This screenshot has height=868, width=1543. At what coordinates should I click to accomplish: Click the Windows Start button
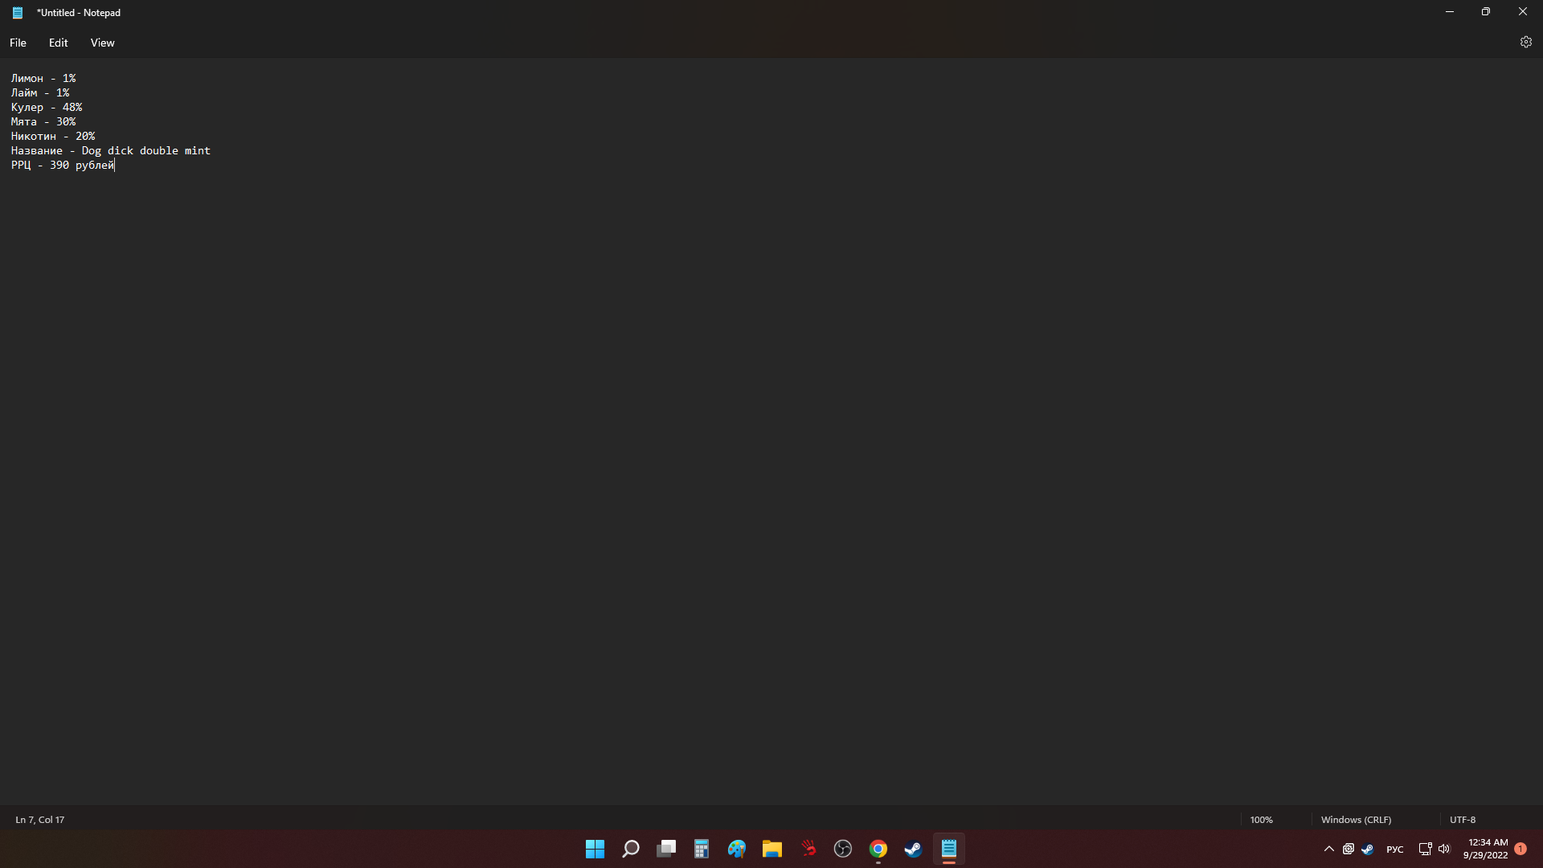tap(595, 849)
